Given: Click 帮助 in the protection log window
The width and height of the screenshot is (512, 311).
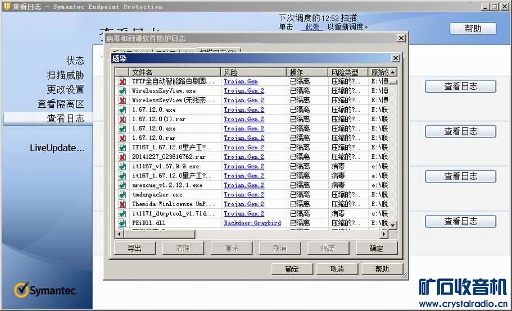Looking at the screenshot, I should [x=382, y=269].
